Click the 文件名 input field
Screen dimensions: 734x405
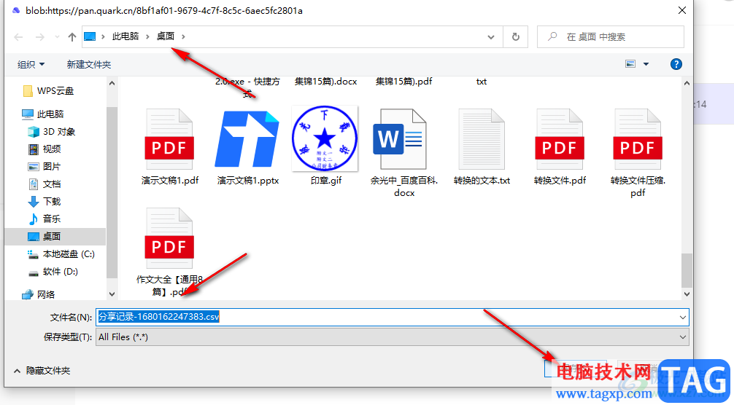393,317
